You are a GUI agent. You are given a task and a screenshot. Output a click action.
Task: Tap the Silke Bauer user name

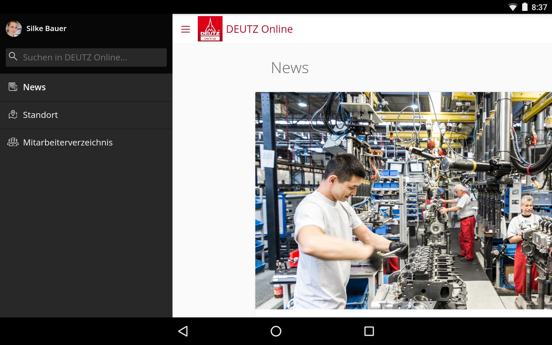click(46, 28)
